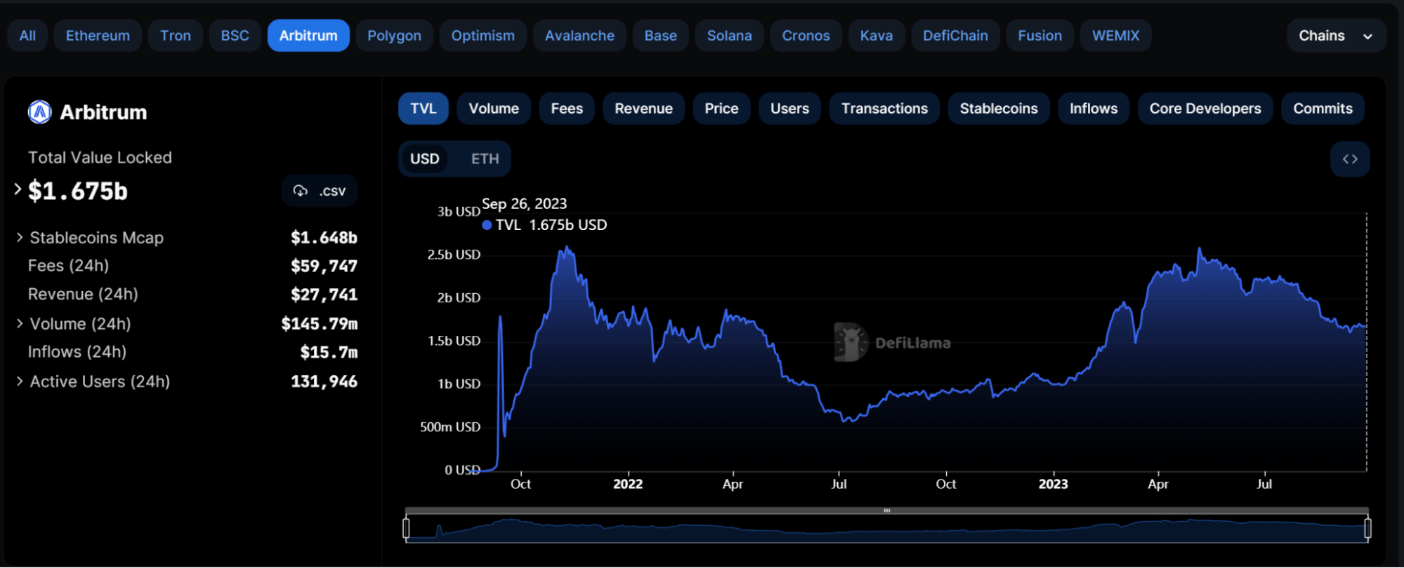Click the 2022 label on the x-axis
Screen dimensions: 1404x568
click(628, 484)
